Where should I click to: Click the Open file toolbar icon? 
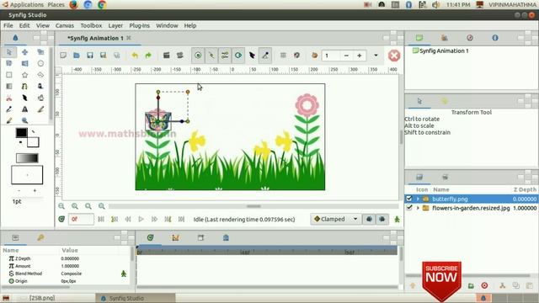(77, 56)
